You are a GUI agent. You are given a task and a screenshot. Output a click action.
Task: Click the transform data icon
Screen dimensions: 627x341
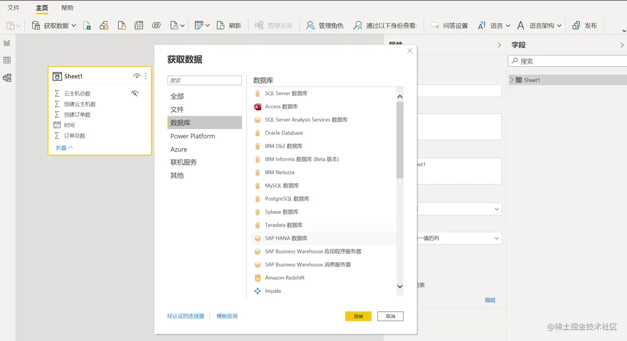point(199,26)
